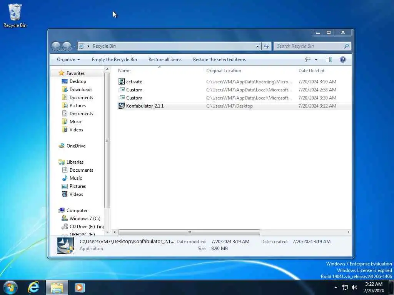Select the Konfabulator_2.1.1 file icon
Image resolution: width=394 pixels, height=295 pixels.
click(x=121, y=106)
